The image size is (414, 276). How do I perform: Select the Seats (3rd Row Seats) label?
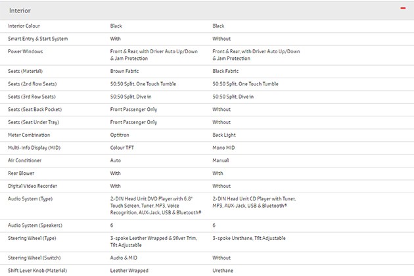[x=35, y=97]
